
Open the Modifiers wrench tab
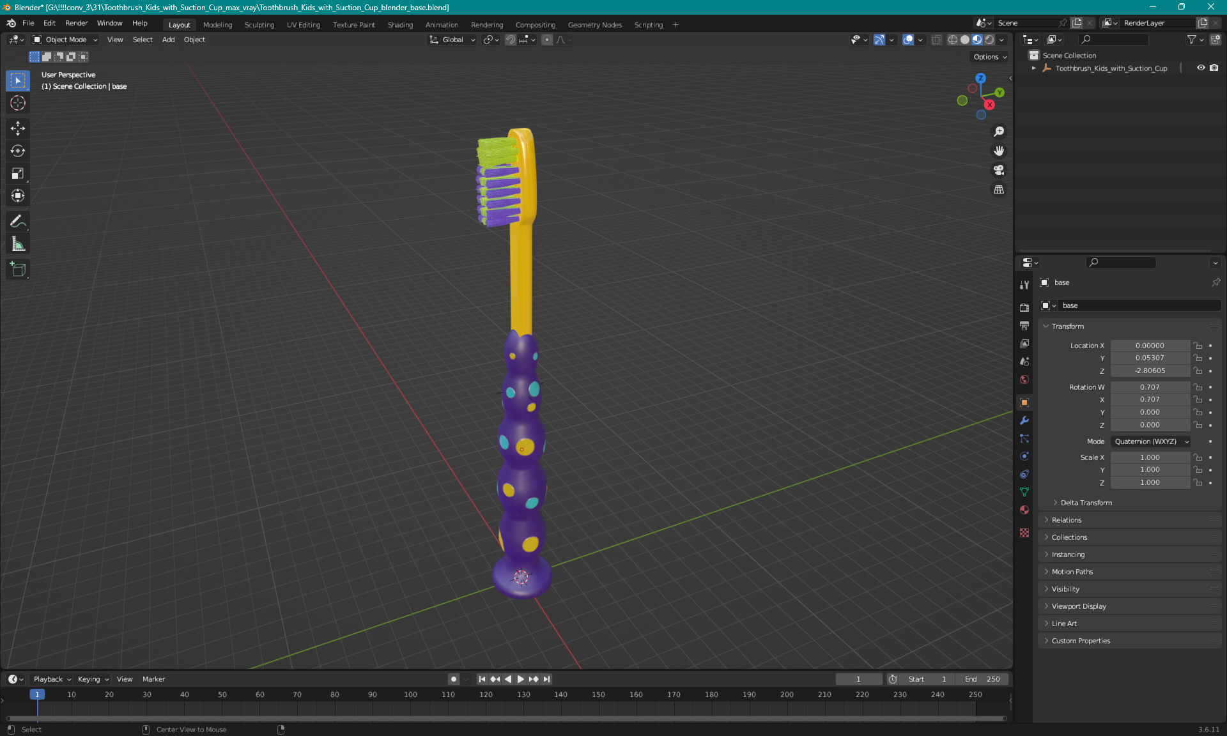(1024, 420)
